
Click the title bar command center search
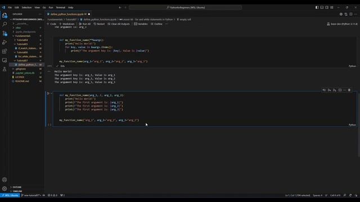[185, 7]
